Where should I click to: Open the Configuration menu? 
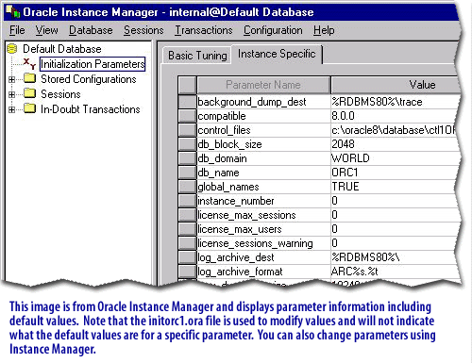coord(273,30)
